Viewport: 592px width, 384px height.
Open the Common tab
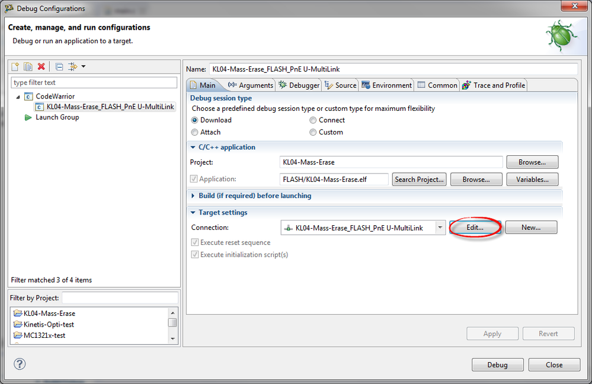click(437, 85)
